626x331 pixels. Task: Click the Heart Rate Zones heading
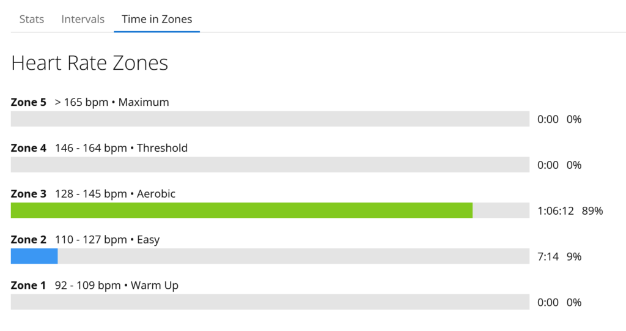pos(89,63)
